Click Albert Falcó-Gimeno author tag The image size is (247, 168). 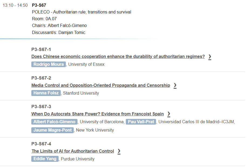(x=54, y=122)
